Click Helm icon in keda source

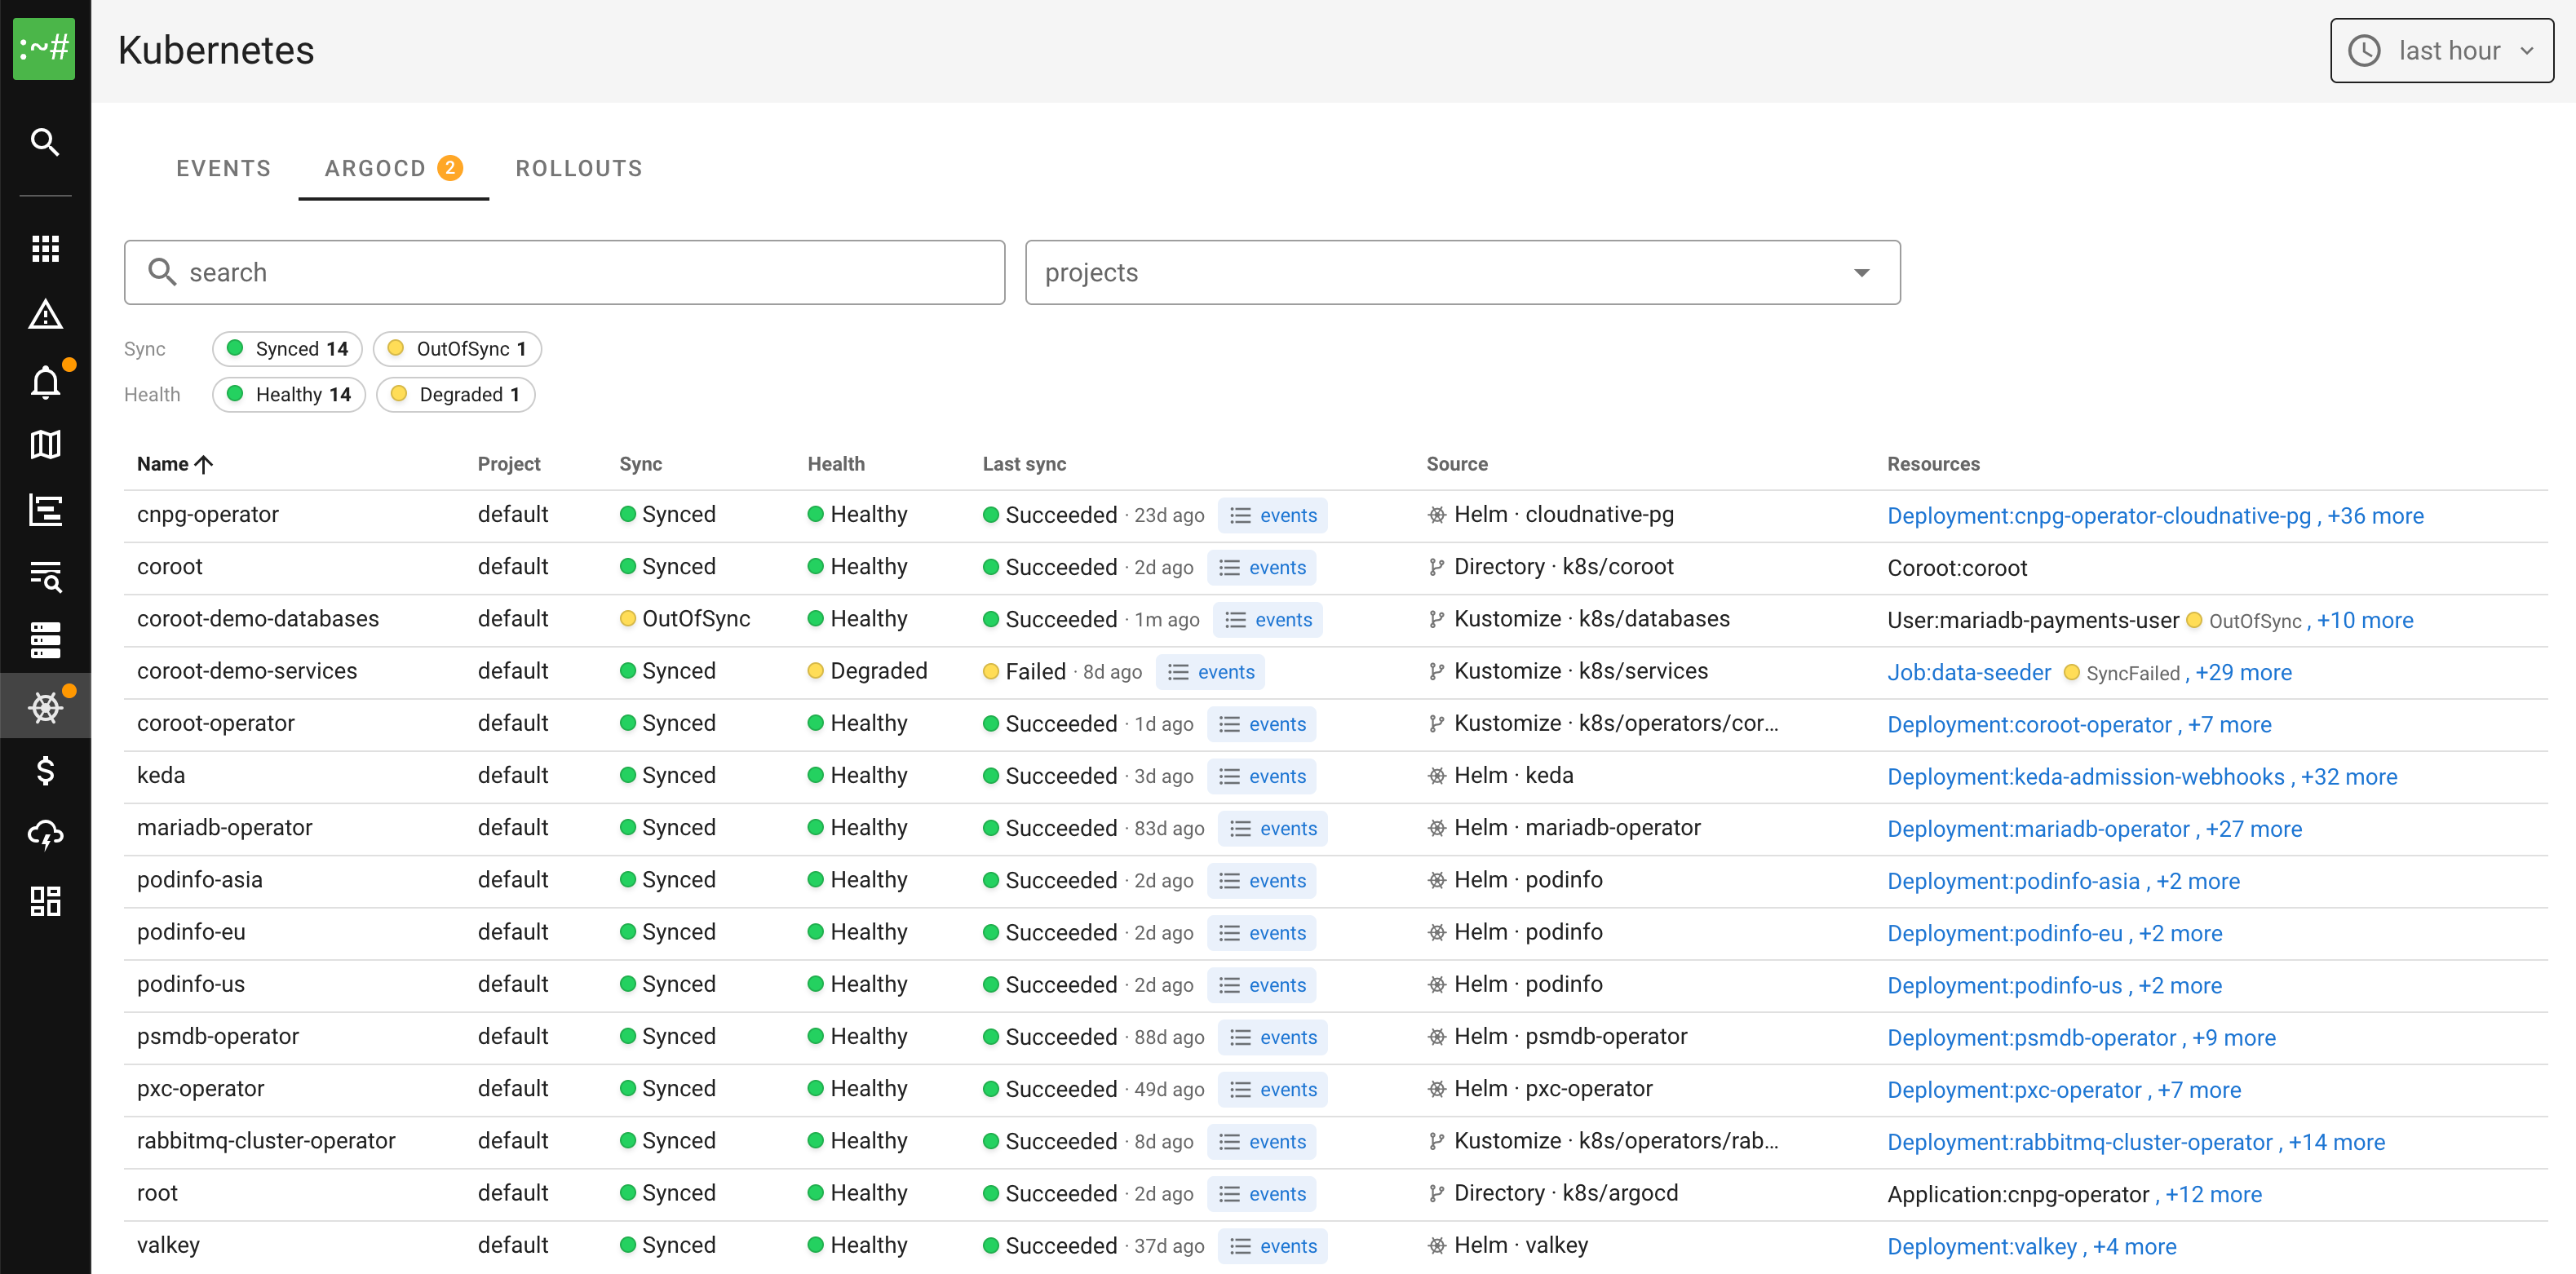[1437, 776]
